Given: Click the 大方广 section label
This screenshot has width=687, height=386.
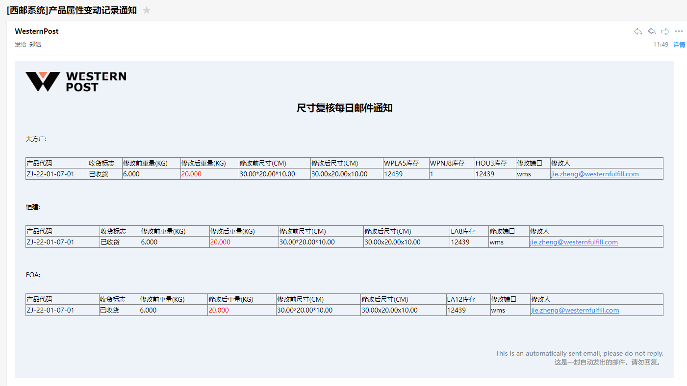Looking at the screenshot, I should click(x=36, y=139).
